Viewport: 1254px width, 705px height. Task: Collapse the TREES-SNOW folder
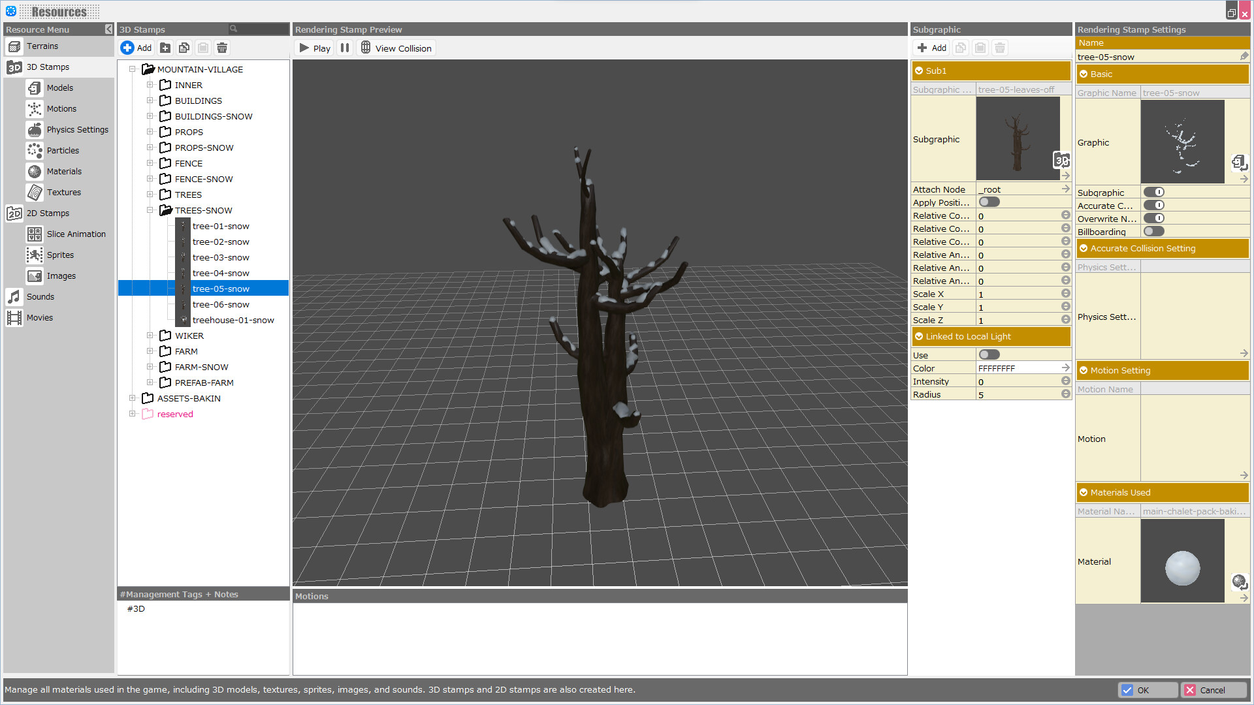pos(150,210)
